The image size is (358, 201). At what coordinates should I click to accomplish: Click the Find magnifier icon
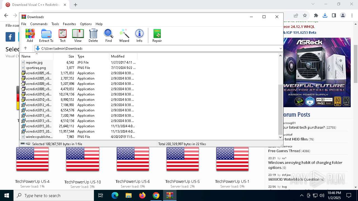point(109,35)
